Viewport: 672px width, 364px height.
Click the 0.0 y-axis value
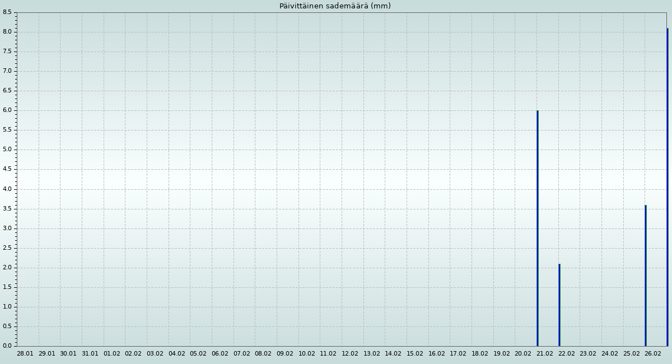pyautogui.click(x=7, y=346)
